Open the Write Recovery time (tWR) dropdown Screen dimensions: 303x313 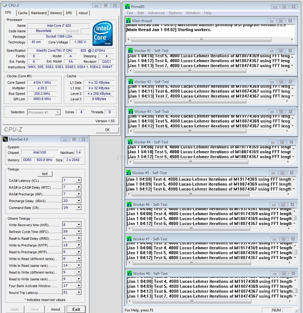click(79, 225)
